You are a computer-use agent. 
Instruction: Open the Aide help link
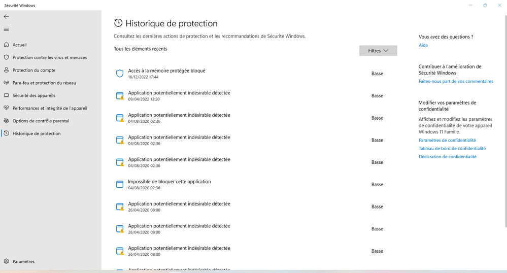coord(423,45)
